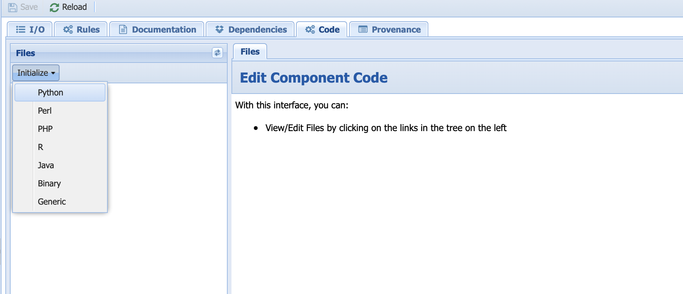Click the 'View/Edit Files by clicking' bullet text

pyautogui.click(x=386, y=128)
